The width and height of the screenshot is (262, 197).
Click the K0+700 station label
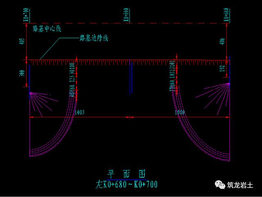click(x=27, y=15)
